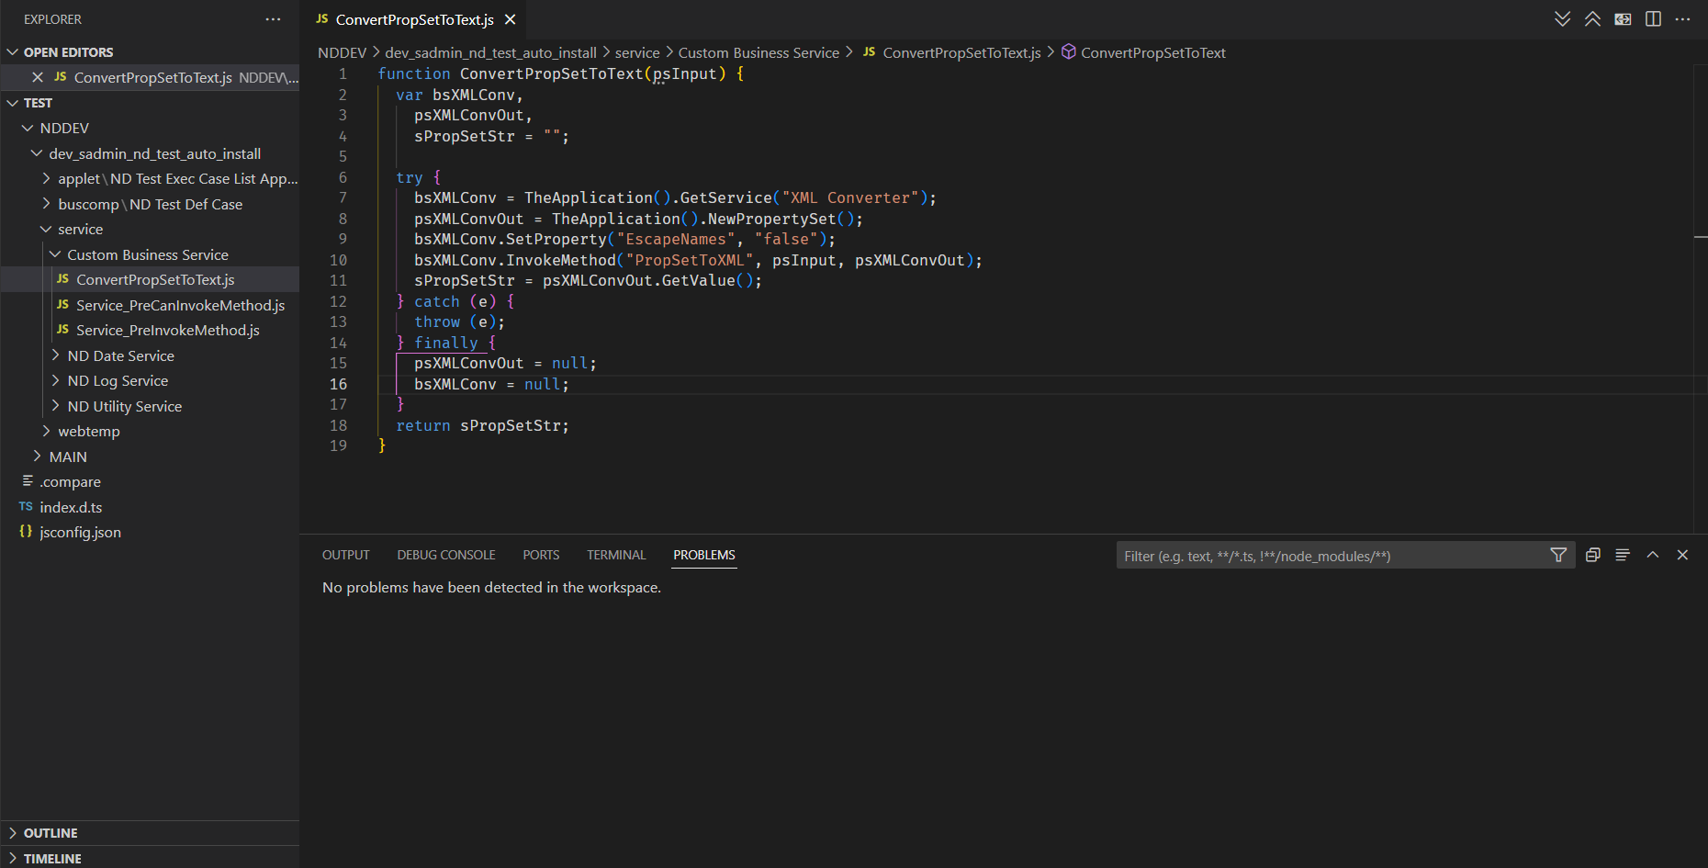Expand the TIMELINE section
This screenshot has height=868, width=1708.
pyautogui.click(x=13, y=858)
